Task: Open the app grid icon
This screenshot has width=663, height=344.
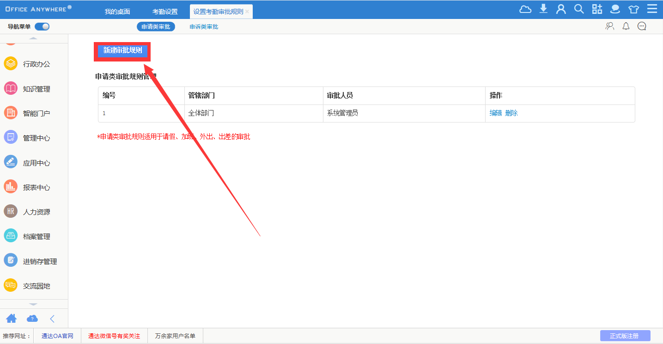Action: pos(597,9)
